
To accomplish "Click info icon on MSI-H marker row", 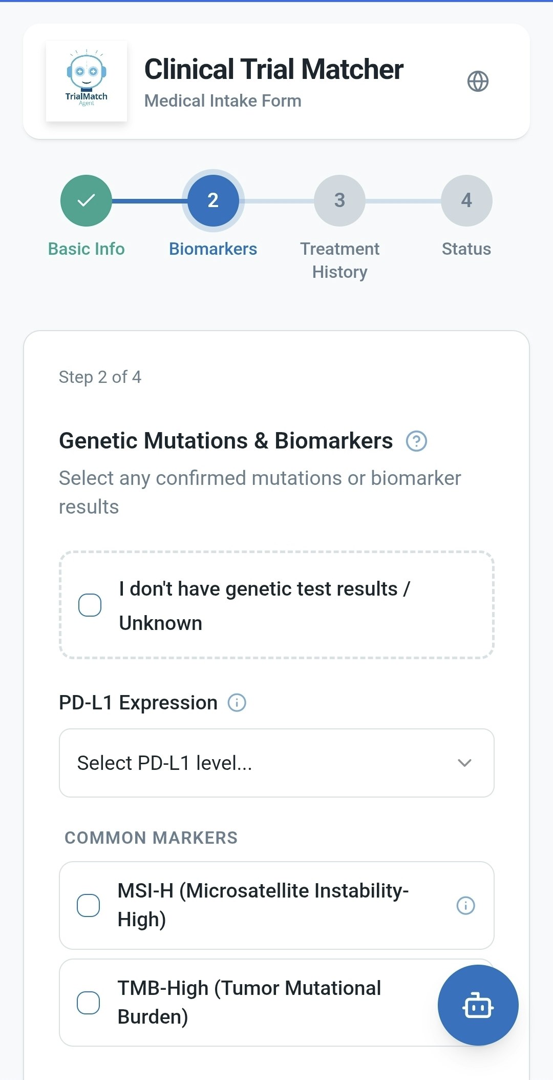I will coord(465,905).
